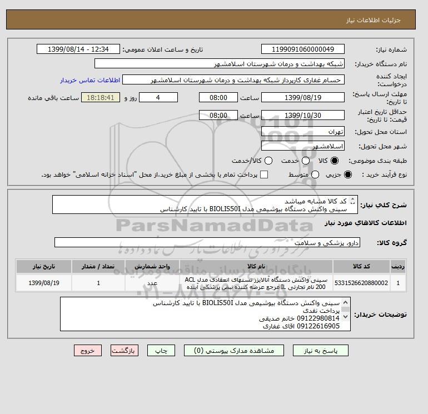The width and height of the screenshot is (428, 414).
Task: Click the شهر محل تحویل اسلامشهر field
Action: tap(303, 146)
